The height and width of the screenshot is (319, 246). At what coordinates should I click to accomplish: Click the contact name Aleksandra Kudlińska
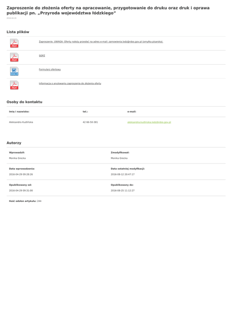coord(21,122)
